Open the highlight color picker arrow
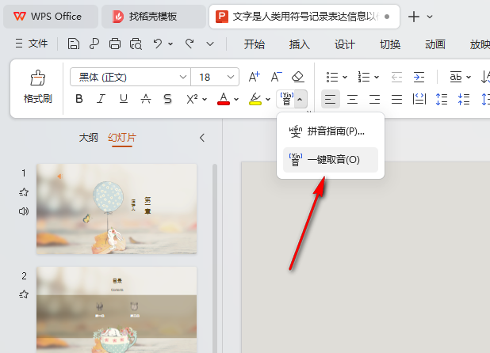 [x=268, y=100]
